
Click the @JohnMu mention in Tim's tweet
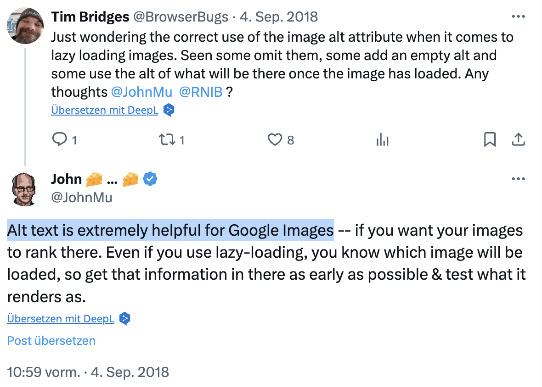(x=141, y=92)
